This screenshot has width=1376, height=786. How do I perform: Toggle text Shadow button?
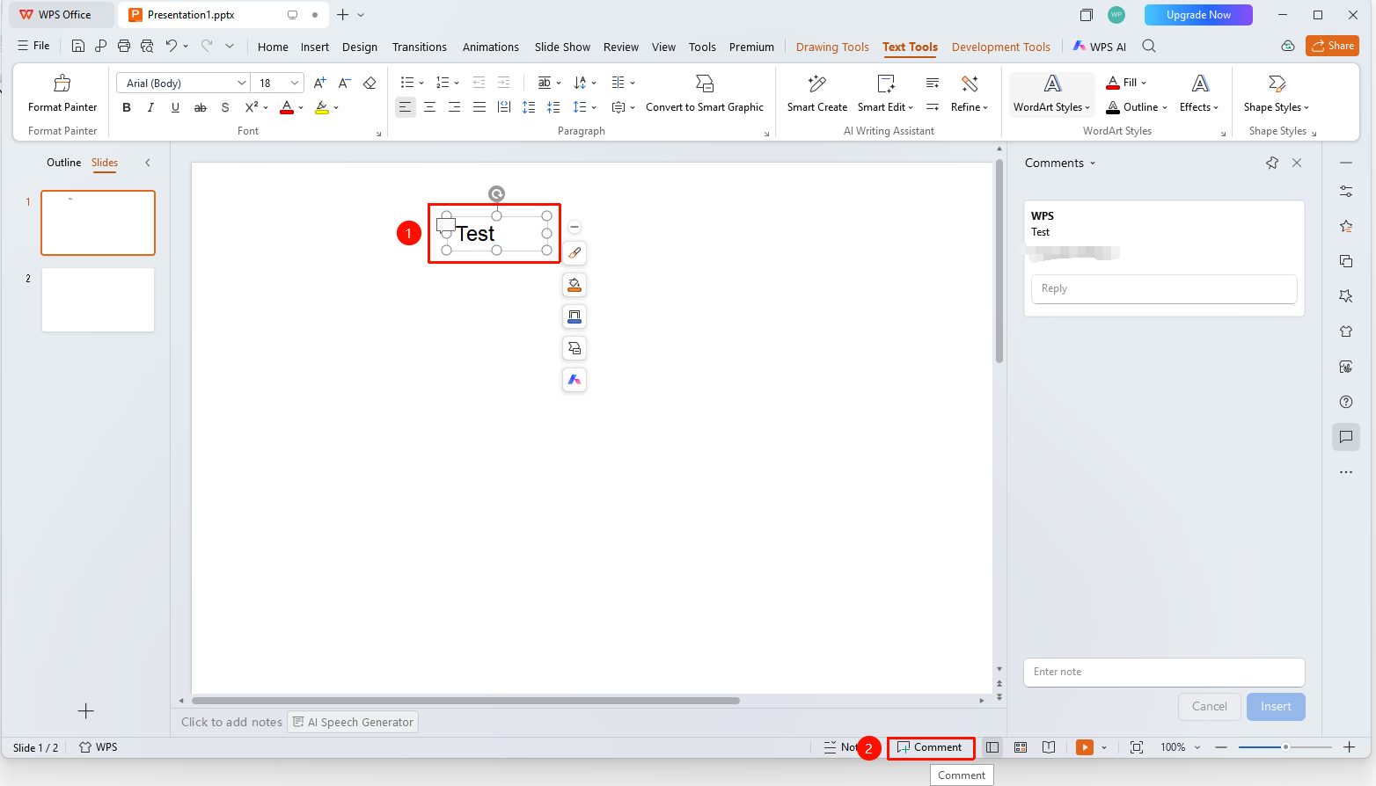[225, 107]
